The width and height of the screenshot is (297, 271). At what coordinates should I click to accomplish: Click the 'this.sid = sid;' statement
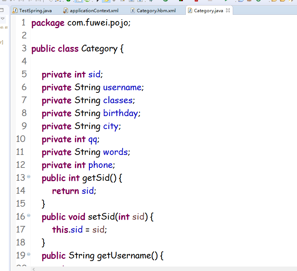[79, 230]
